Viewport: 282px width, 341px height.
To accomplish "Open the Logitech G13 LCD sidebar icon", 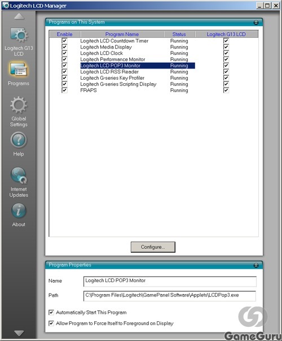I will coord(19,35).
